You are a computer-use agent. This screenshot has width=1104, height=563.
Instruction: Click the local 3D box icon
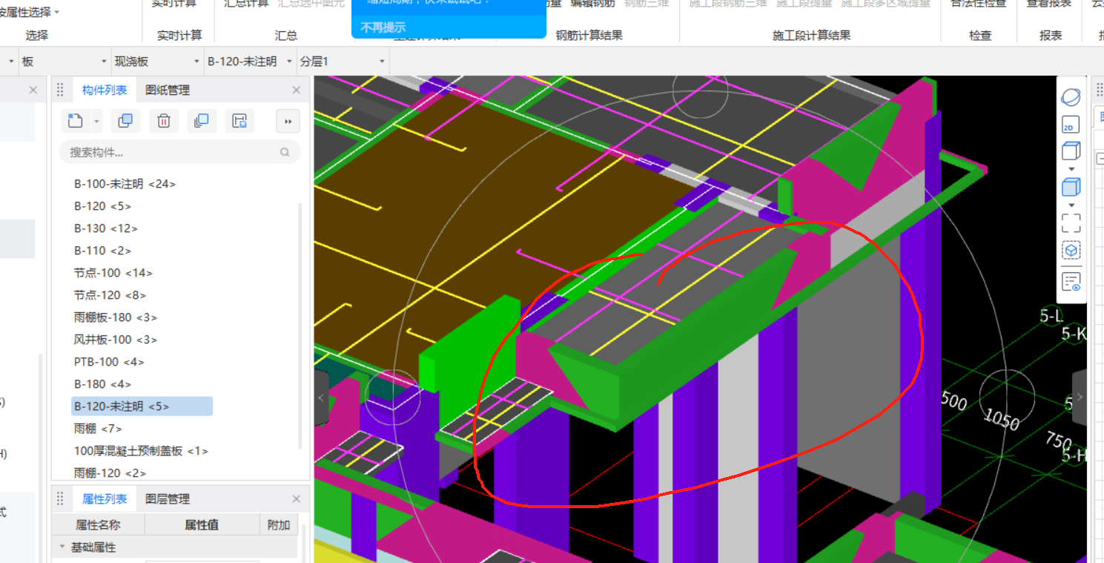pos(1071,250)
